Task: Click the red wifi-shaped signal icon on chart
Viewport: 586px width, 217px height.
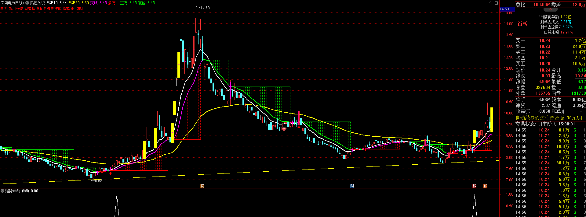Action: point(284,129)
